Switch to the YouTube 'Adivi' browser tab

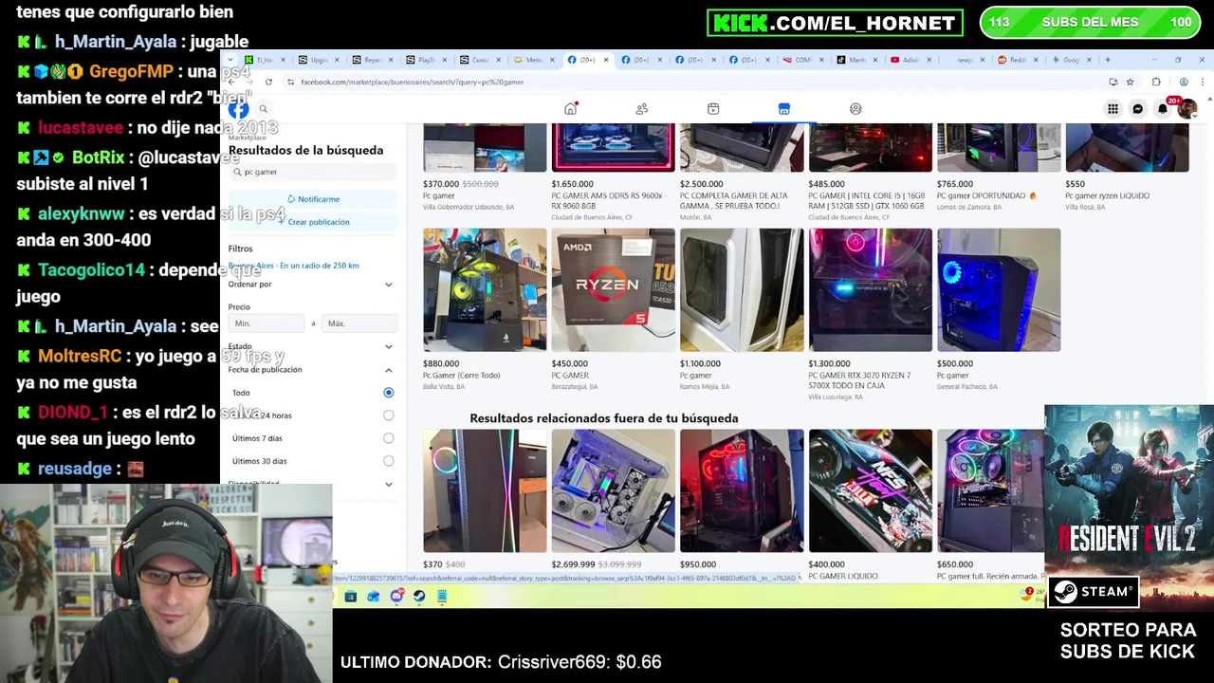[910, 60]
